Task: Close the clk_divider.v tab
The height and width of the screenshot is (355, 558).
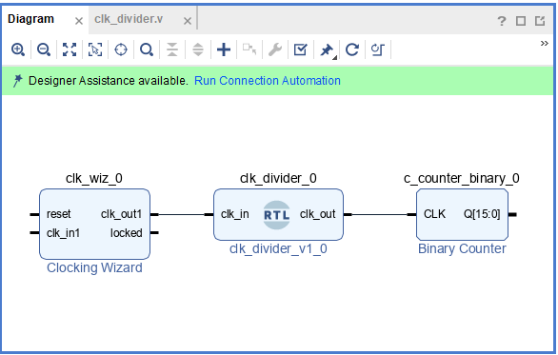Action: pos(188,21)
